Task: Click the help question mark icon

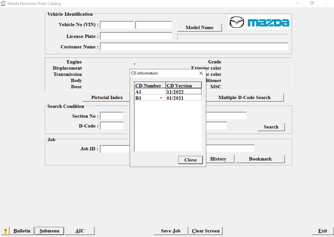Action: (x=5, y=231)
